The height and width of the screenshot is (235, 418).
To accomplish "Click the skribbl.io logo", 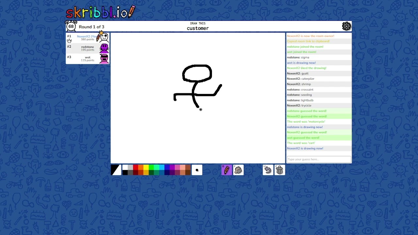I will (100, 12).
